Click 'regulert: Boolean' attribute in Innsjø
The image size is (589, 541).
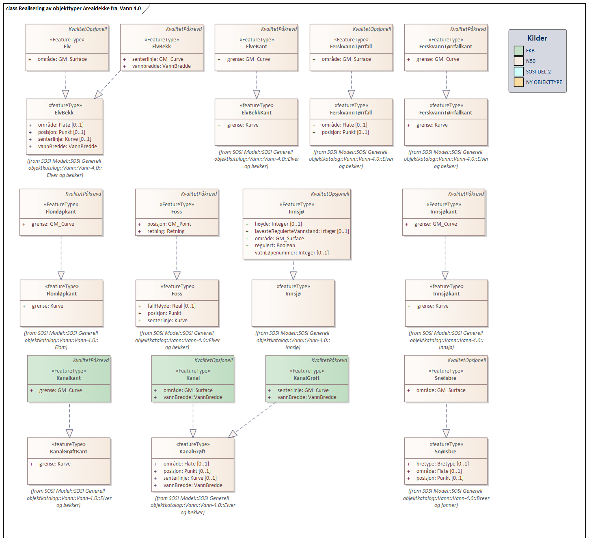(275, 246)
